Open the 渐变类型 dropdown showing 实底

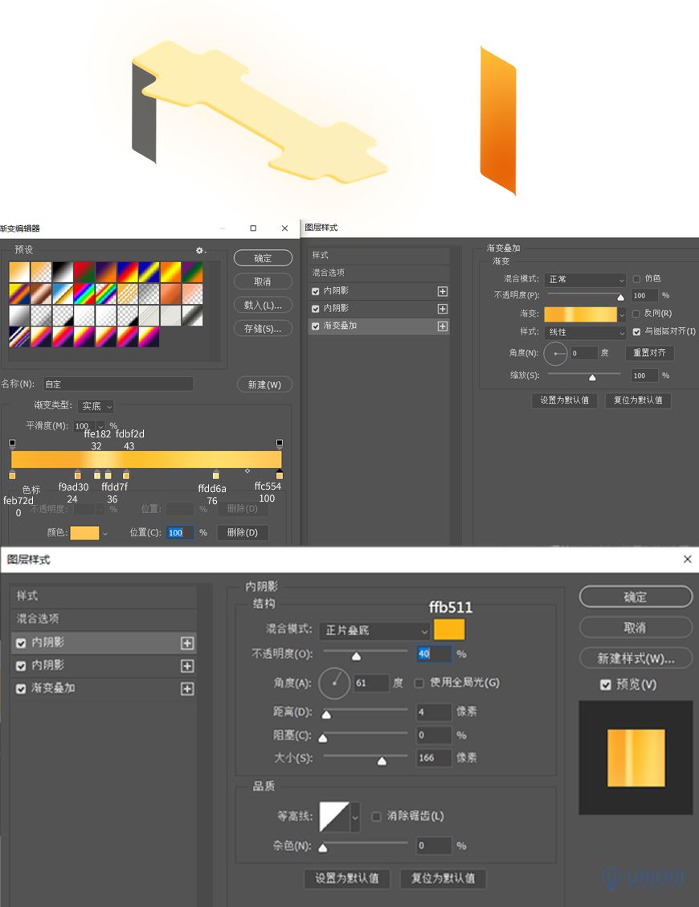(96, 406)
